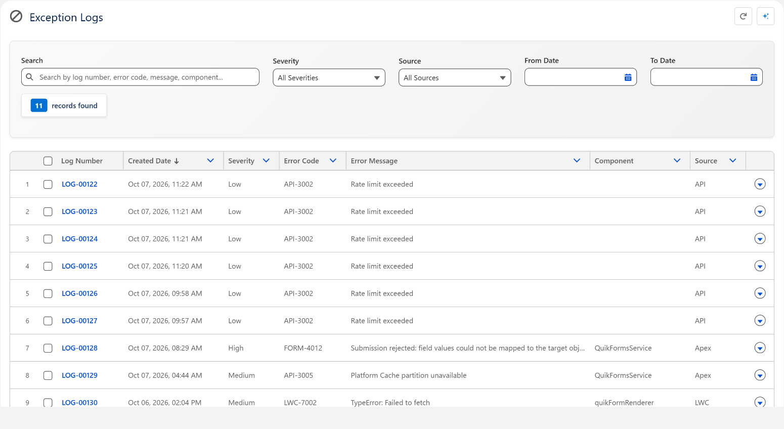This screenshot has height=429, width=784.
Task: Open row actions menu for LOG-00127
Action: click(x=760, y=321)
